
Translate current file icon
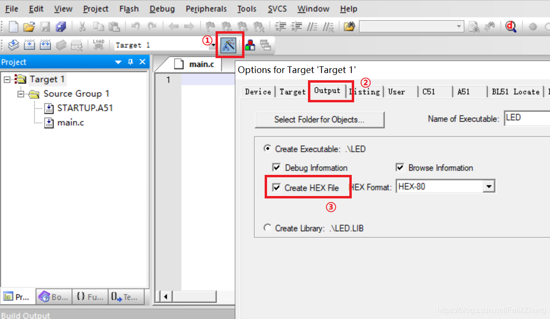click(x=13, y=45)
